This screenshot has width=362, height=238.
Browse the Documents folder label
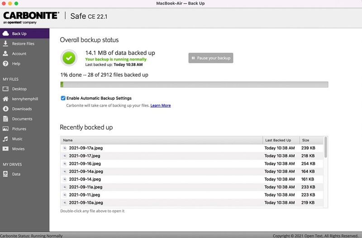(22, 119)
